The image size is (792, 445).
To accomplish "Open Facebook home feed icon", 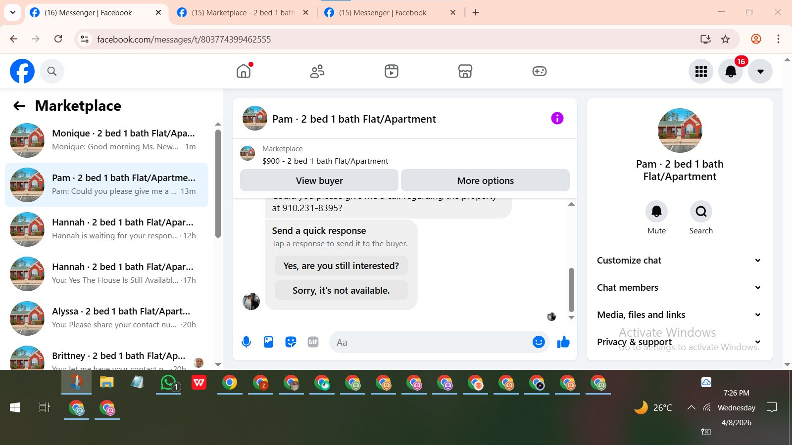I will tap(244, 71).
